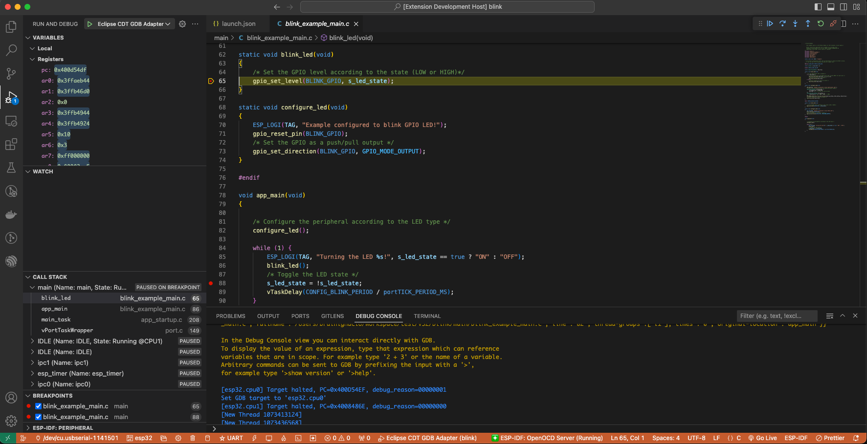Viewport: 867px width, 444px height.
Task: Click the ESP-IDF flash lightning icon in status bar
Action: 255,438
